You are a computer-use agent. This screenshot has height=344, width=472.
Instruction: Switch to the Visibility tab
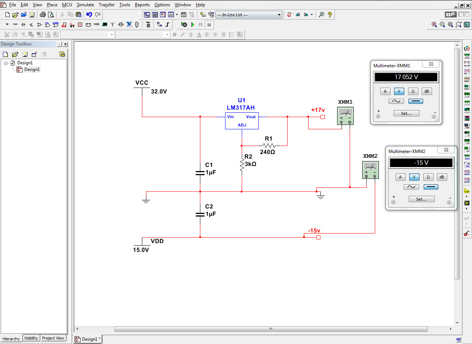(31, 338)
